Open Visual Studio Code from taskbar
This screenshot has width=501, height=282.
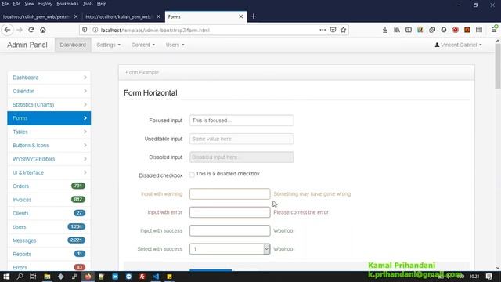[x=156, y=277]
